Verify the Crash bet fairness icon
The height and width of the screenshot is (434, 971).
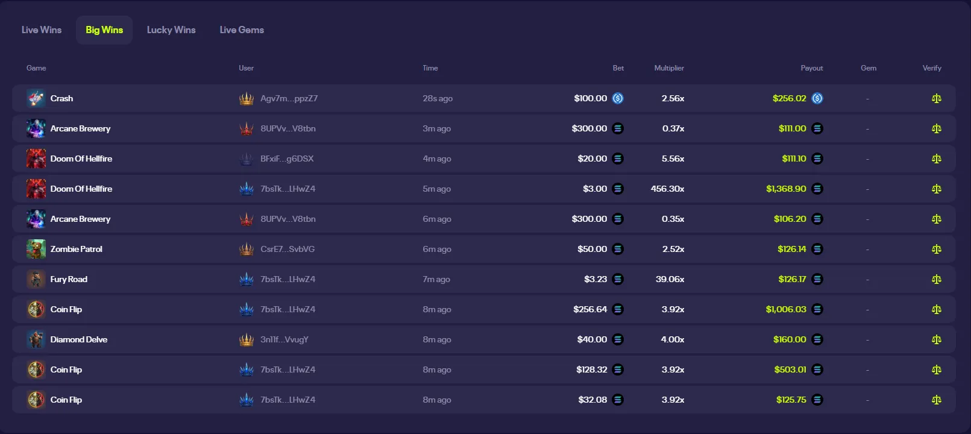click(936, 98)
